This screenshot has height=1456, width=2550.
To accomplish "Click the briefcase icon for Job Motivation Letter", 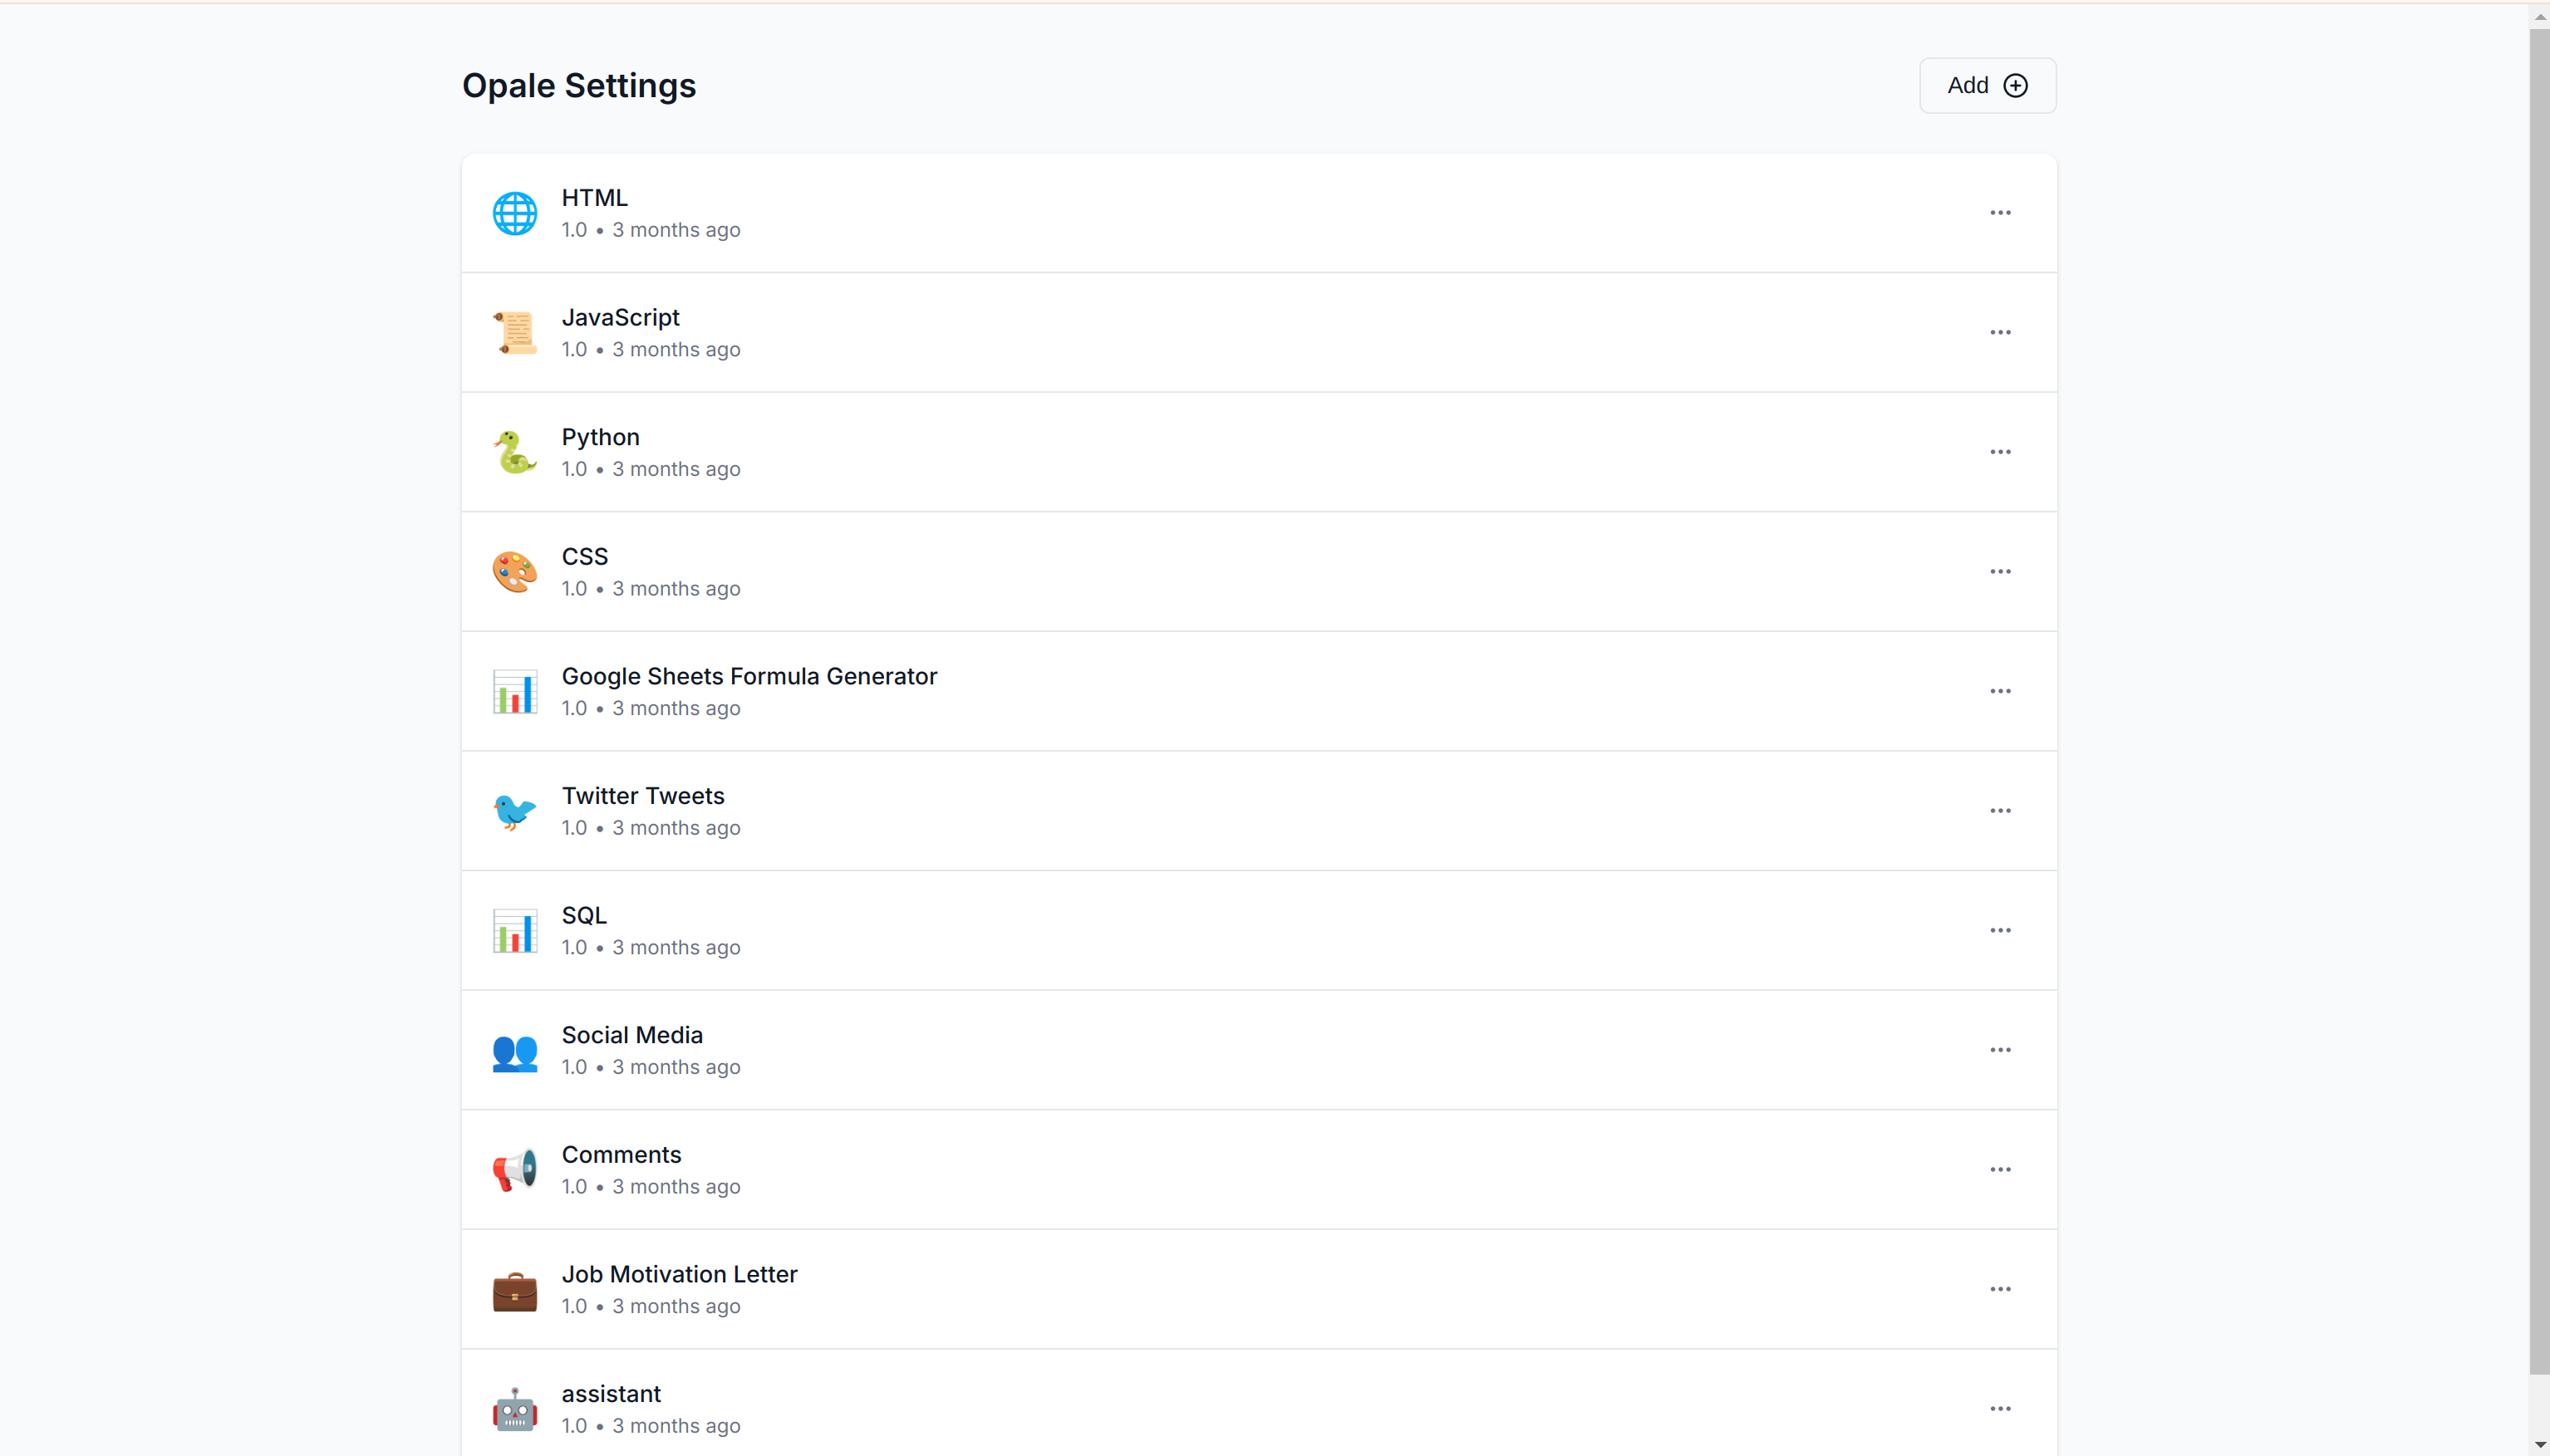I will 514,1290.
